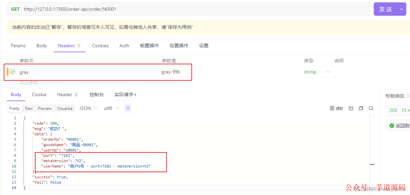Select the response Body tab
The width and height of the screenshot is (410, 195).
tap(16, 95)
